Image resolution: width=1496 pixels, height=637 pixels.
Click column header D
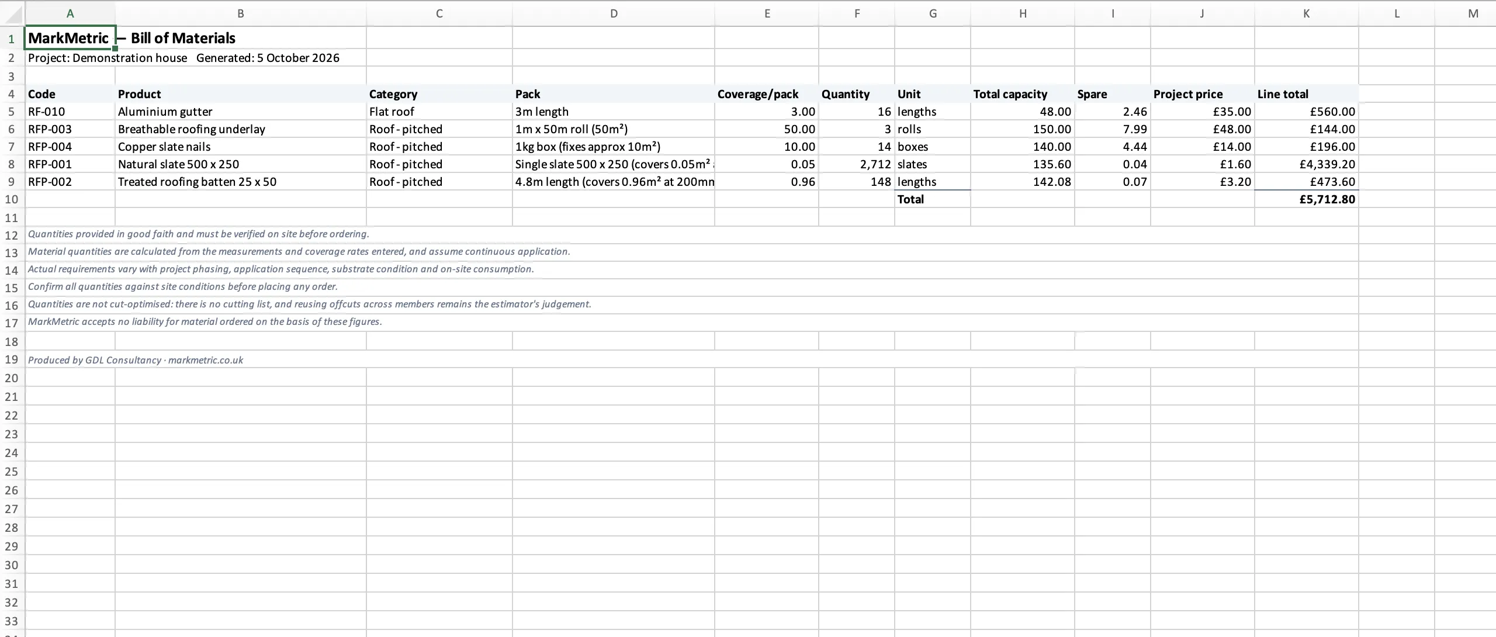click(x=614, y=13)
